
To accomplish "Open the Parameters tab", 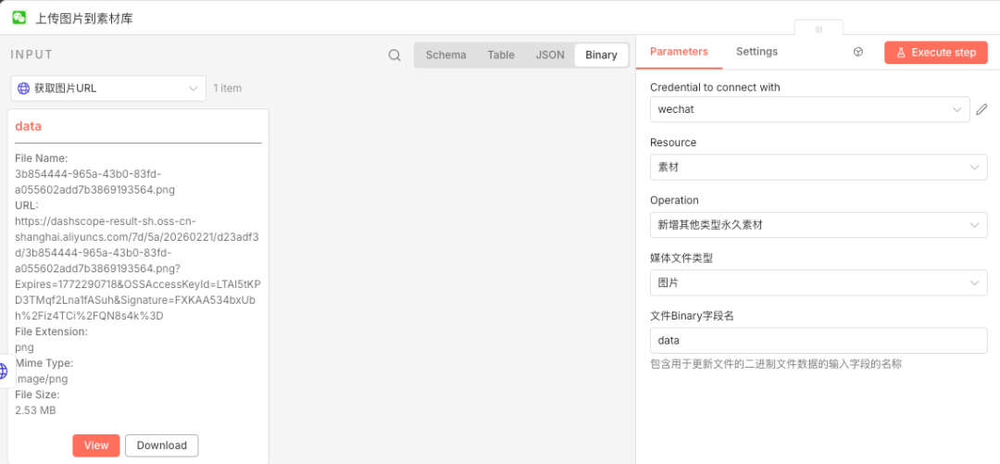I will 679,52.
